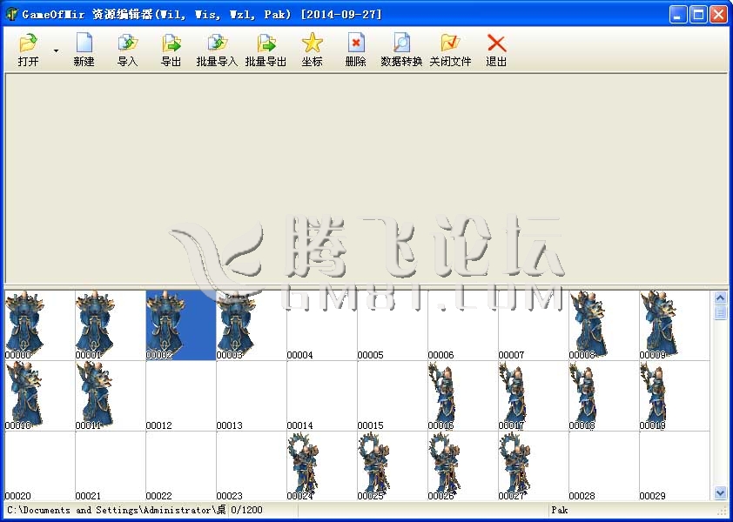This screenshot has height=522, width=733.
Task: Select empty cell 00015
Action: tap(393, 396)
